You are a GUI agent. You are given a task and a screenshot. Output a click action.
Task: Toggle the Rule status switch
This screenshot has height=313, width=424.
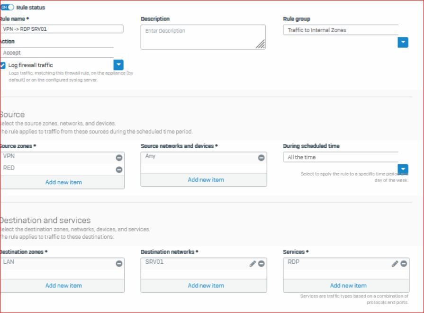[x=7, y=8]
